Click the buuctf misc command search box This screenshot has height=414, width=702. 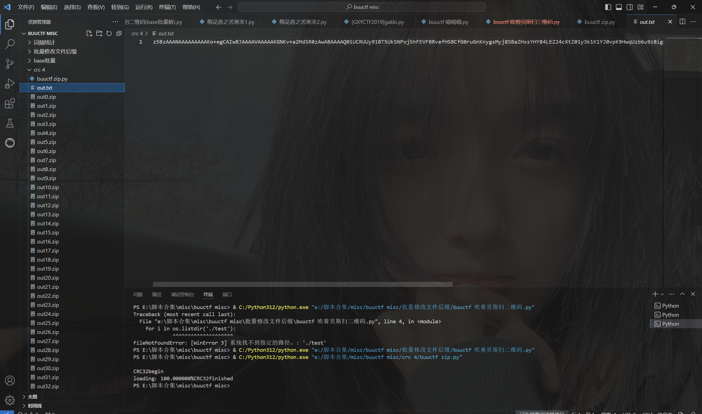362,7
